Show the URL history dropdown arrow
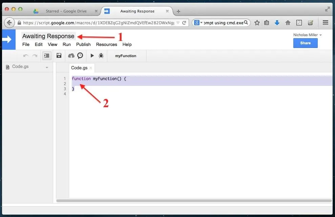Image resolution: width=335 pixels, height=217 pixels. (178, 23)
